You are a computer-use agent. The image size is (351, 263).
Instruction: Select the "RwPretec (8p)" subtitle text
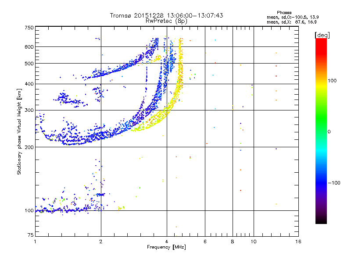166,21
